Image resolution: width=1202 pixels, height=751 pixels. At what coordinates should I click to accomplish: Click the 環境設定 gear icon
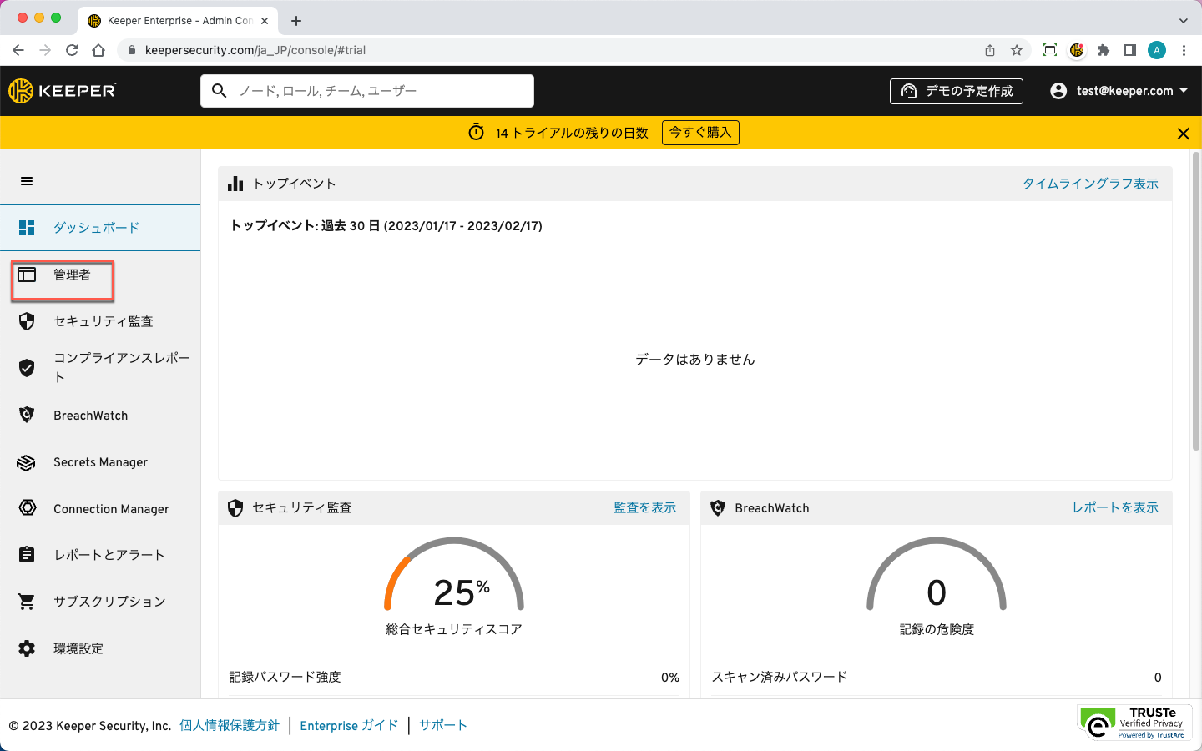(27, 648)
